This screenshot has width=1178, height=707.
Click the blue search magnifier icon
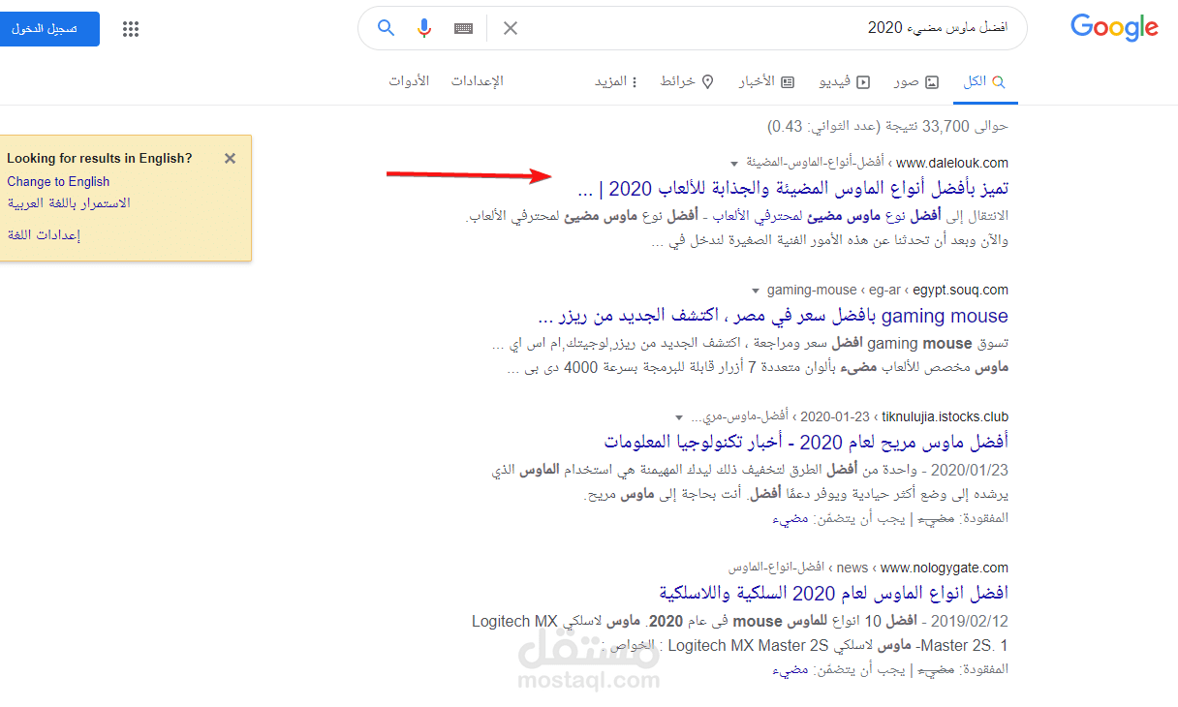tap(386, 28)
